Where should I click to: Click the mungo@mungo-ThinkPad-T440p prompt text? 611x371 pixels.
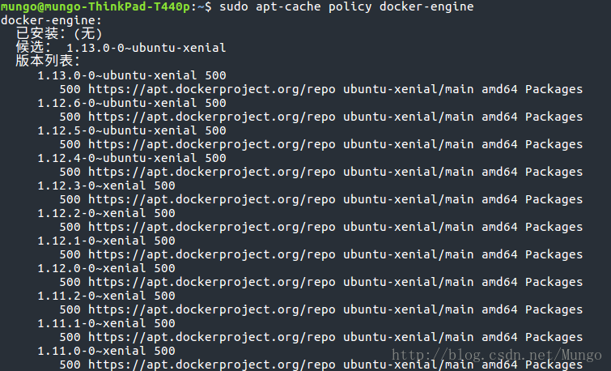95,6
